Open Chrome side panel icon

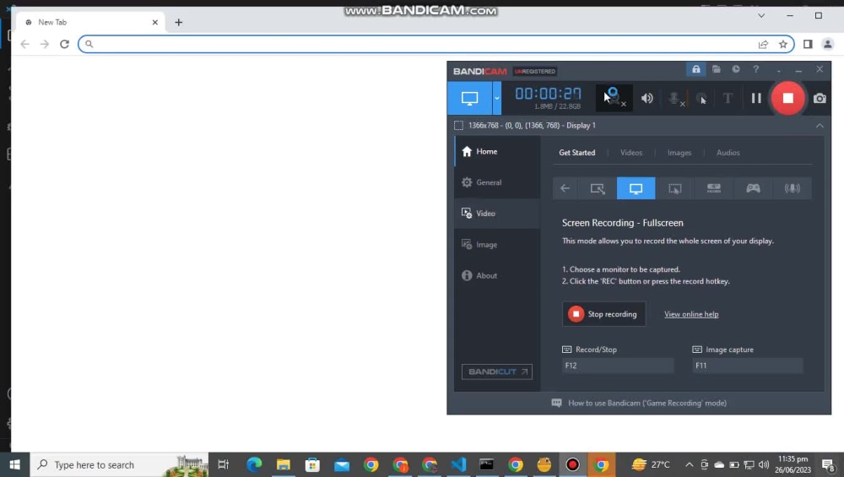point(808,44)
